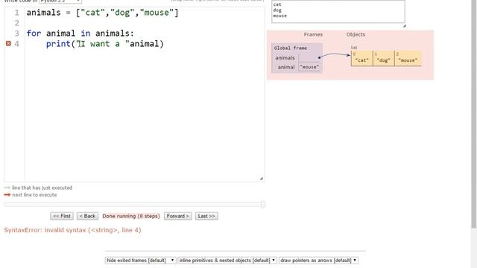This screenshot has height=268, width=477.
Task: Click the 'Done running (8 steps)' status
Action: (131, 216)
